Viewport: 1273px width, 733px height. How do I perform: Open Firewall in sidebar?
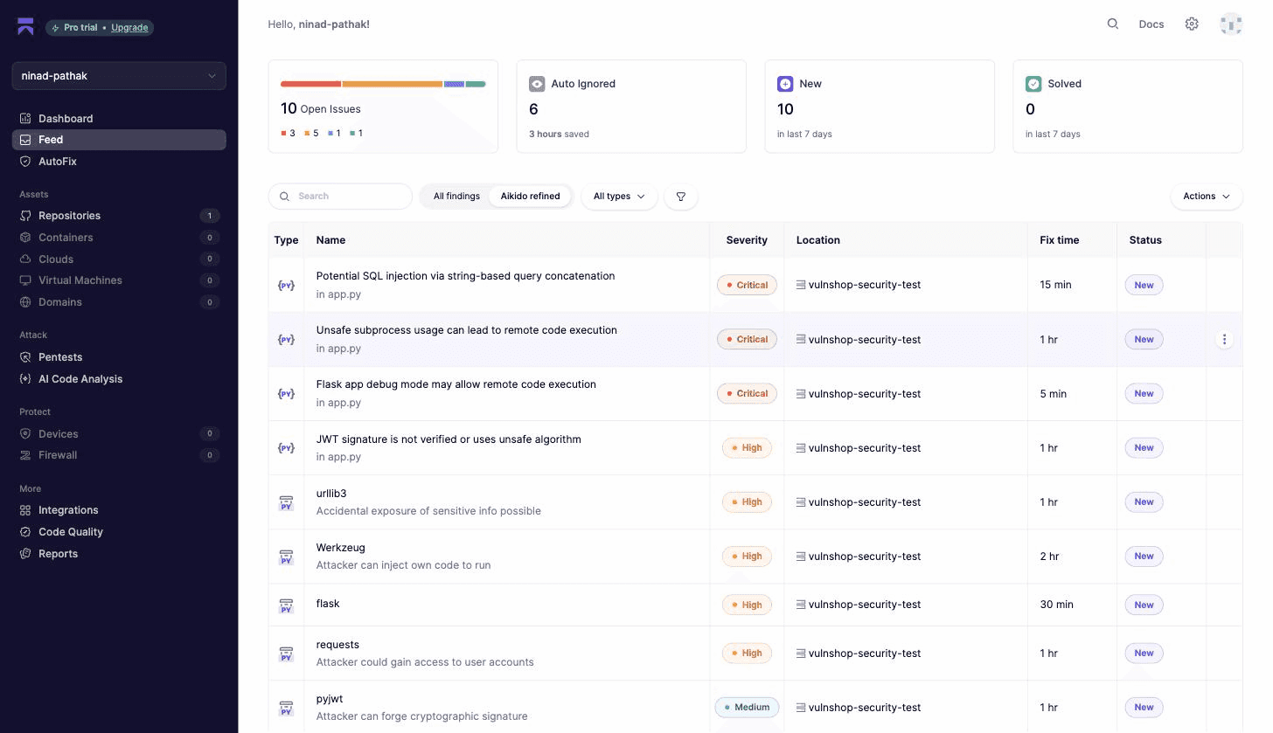(119, 455)
